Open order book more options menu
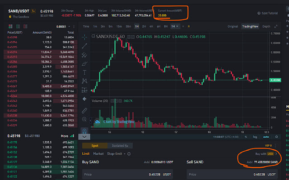This screenshot has width=289, height=180. tap(74, 27)
